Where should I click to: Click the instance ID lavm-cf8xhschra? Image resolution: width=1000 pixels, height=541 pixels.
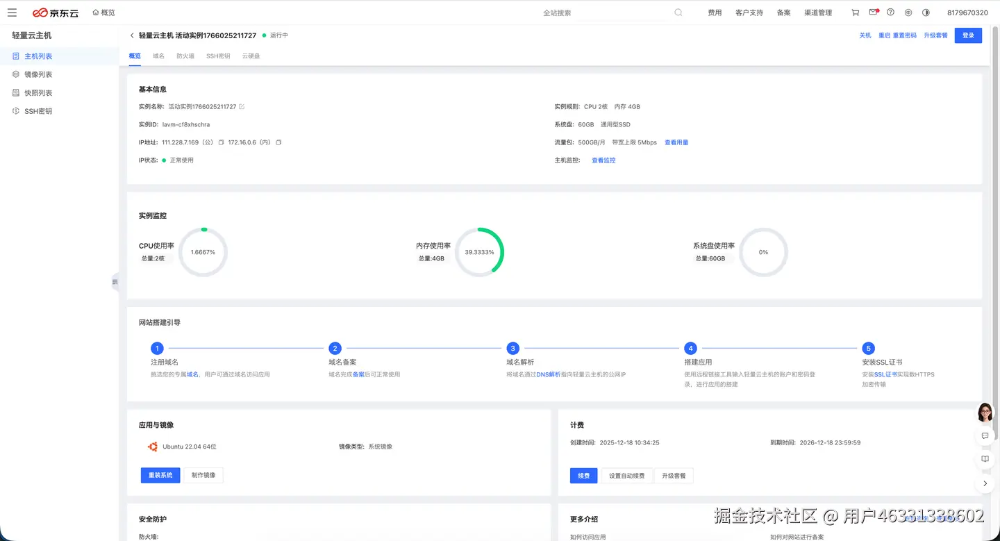click(186, 125)
